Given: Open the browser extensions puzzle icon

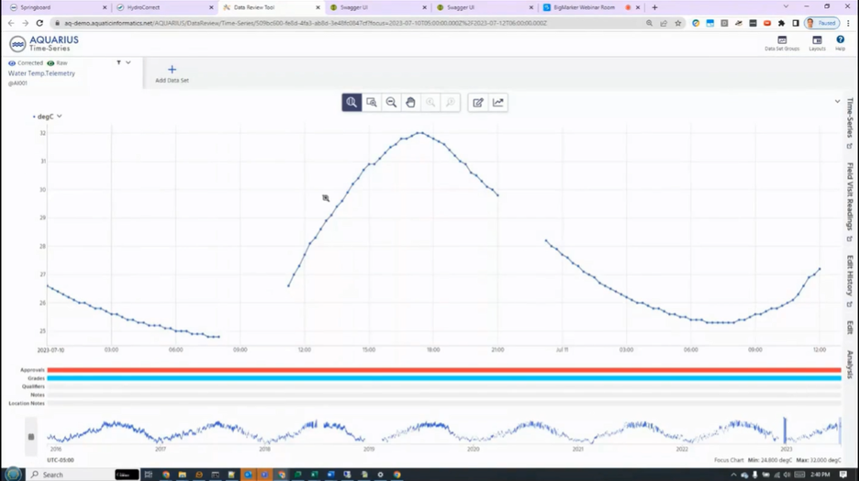Looking at the screenshot, I should click(781, 23).
